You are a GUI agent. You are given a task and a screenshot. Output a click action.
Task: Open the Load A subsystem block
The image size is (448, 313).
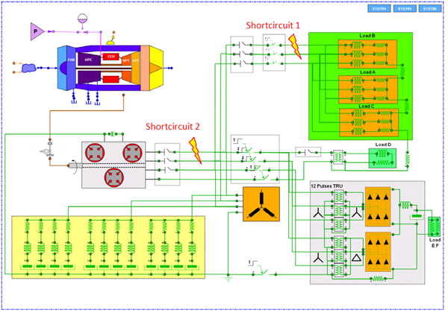367,87
